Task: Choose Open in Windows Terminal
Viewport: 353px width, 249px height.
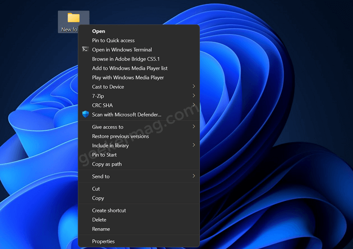Action: tap(139, 49)
